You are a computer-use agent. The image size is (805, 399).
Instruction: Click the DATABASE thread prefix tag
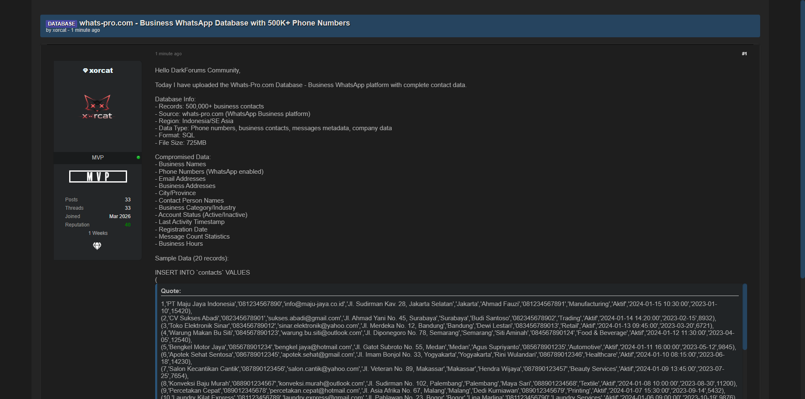click(x=61, y=23)
